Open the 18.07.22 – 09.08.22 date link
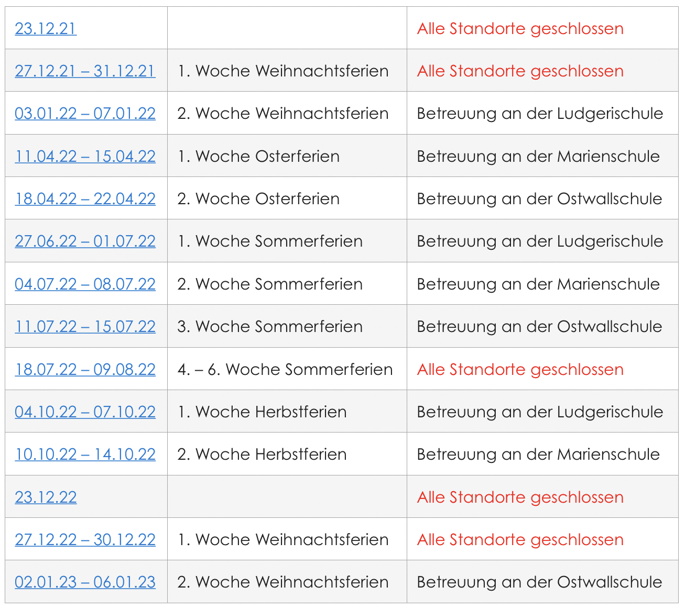Image resolution: width=685 pixels, height=609 pixels. (85, 369)
